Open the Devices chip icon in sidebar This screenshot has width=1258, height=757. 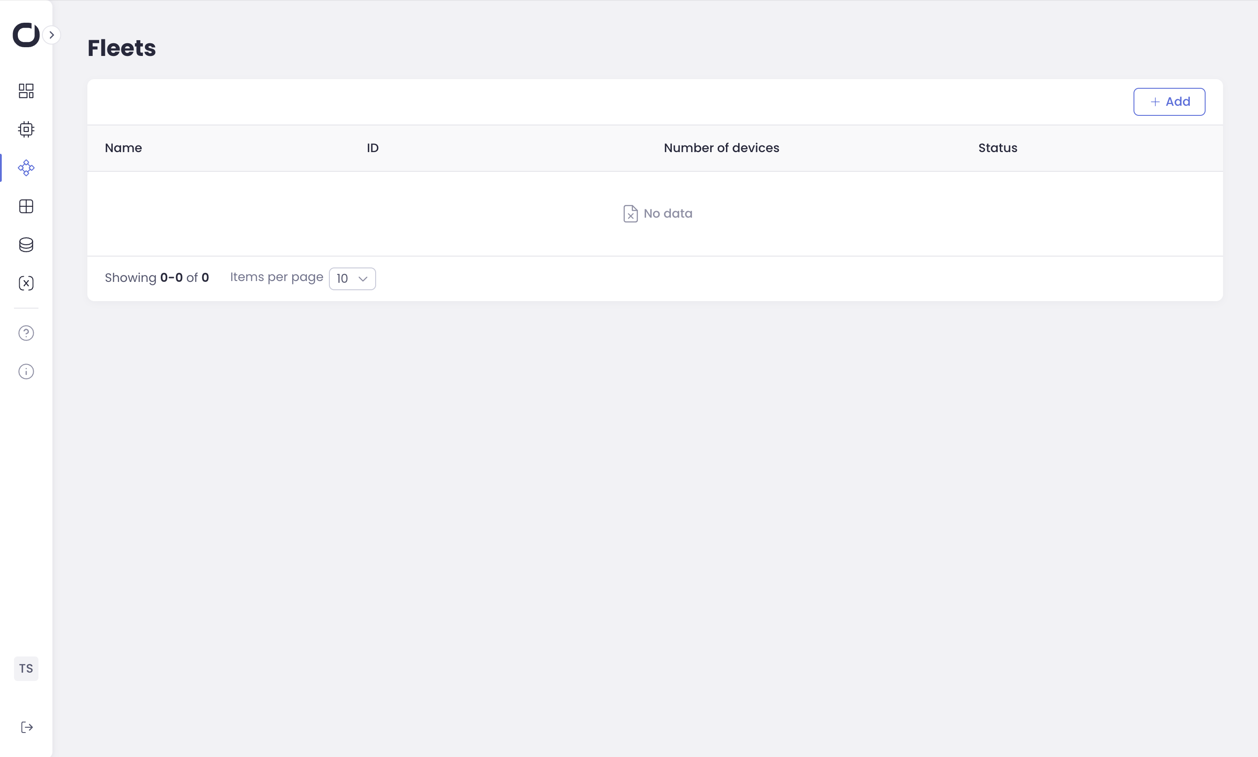(x=26, y=129)
